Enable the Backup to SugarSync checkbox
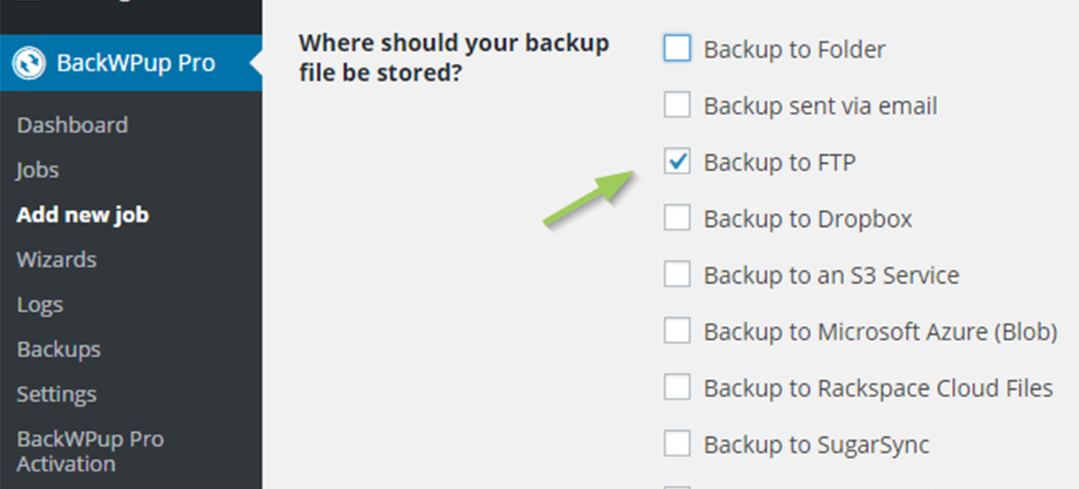The width and height of the screenshot is (1079, 489). [x=676, y=444]
